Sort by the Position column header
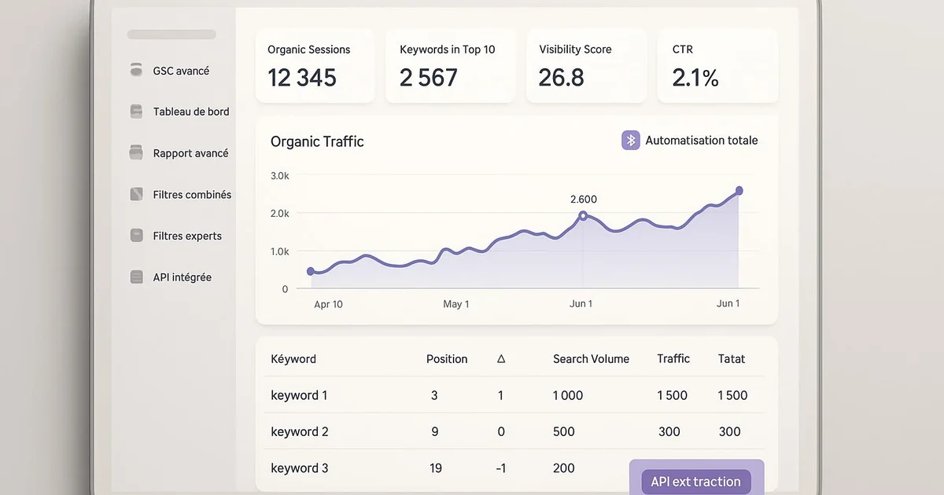944x495 pixels. [x=447, y=359]
